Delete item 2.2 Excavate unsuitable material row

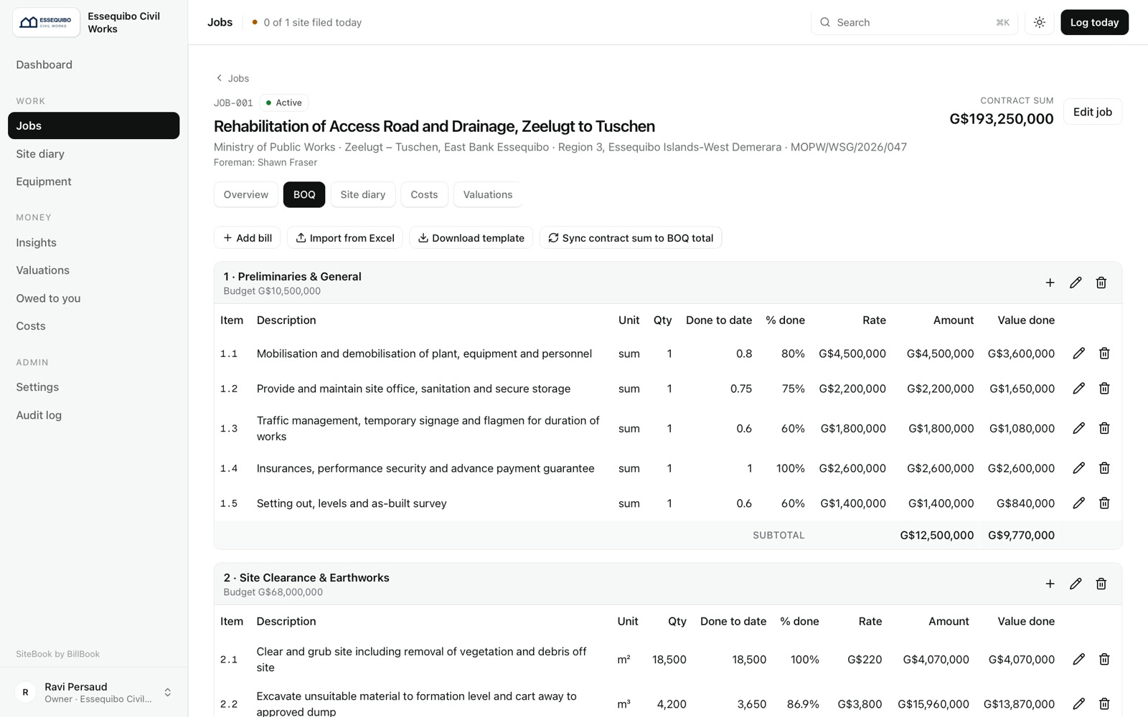click(x=1104, y=703)
